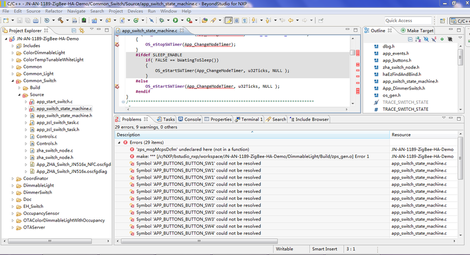This screenshot has width=470, height=255.
Task: Toggle Mark Occurrences highlighter button
Action: (229, 20)
